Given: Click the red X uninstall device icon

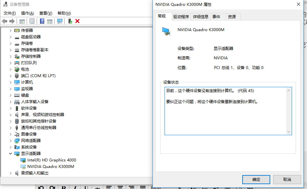Looking at the screenshot, I should [x=77, y=21].
